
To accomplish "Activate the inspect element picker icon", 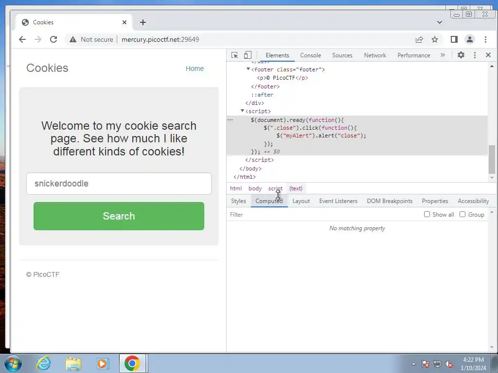I will 234,55.
